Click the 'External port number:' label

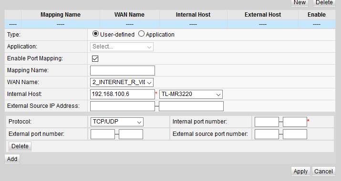[x=37, y=134]
